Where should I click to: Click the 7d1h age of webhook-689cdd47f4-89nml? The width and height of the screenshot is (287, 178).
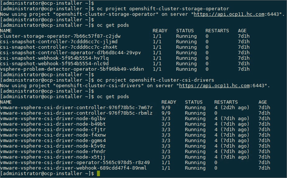pos(264,168)
